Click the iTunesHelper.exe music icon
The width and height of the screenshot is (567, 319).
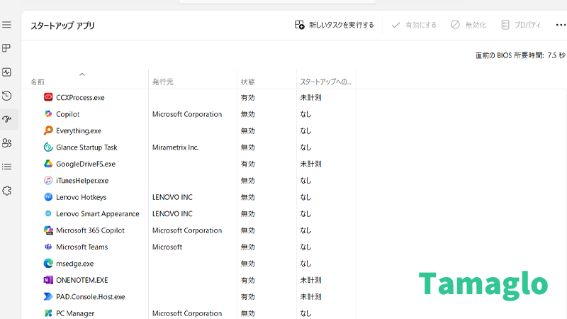pyautogui.click(x=48, y=181)
